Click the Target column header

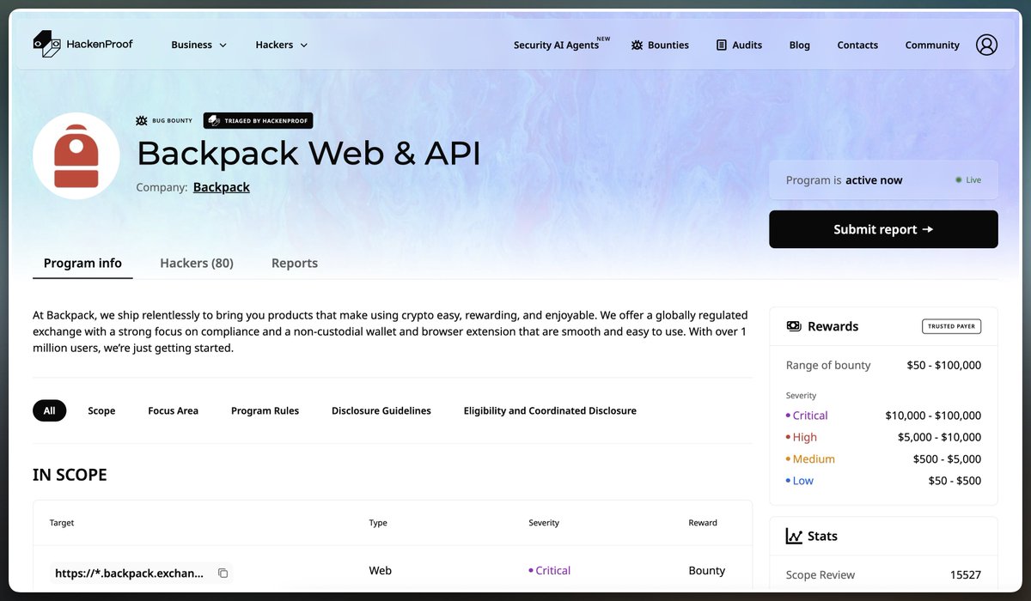point(62,523)
